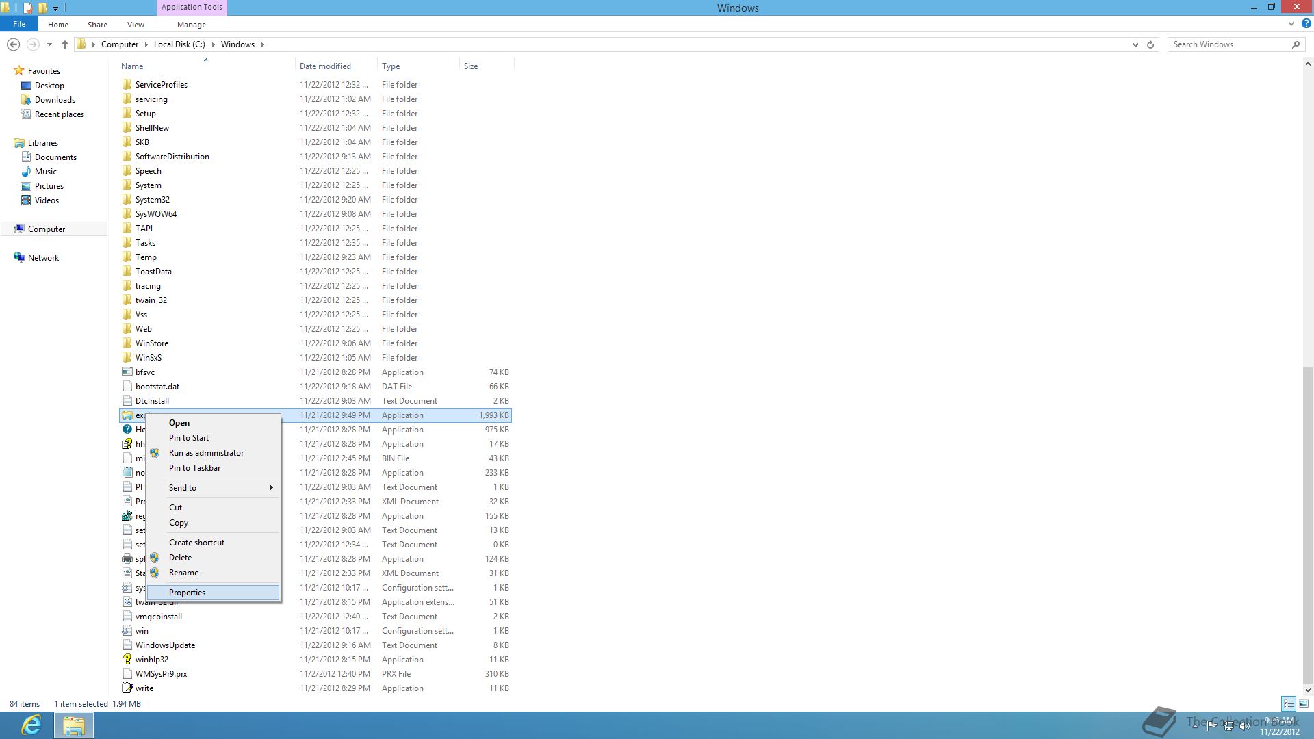Click the System32 folder icon
Image resolution: width=1314 pixels, height=739 pixels.
127,200
